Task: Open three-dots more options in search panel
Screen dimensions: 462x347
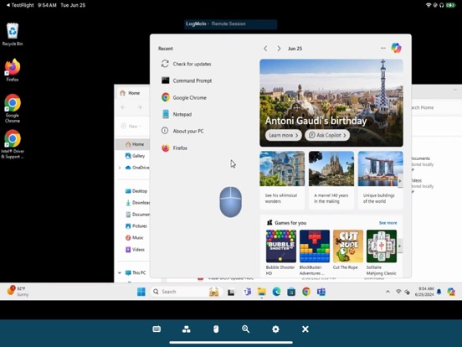Action: [382, 48]
